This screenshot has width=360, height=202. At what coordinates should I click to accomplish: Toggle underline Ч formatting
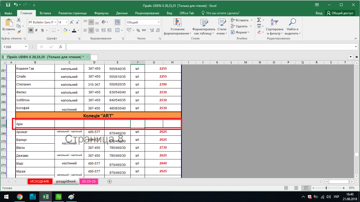pos(42,30)
